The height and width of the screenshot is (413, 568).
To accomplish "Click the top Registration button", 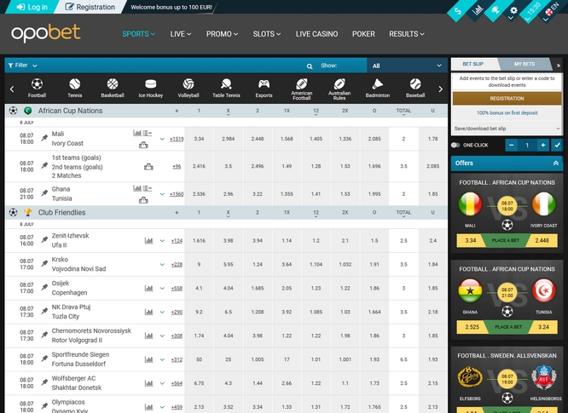I will 90,7.
